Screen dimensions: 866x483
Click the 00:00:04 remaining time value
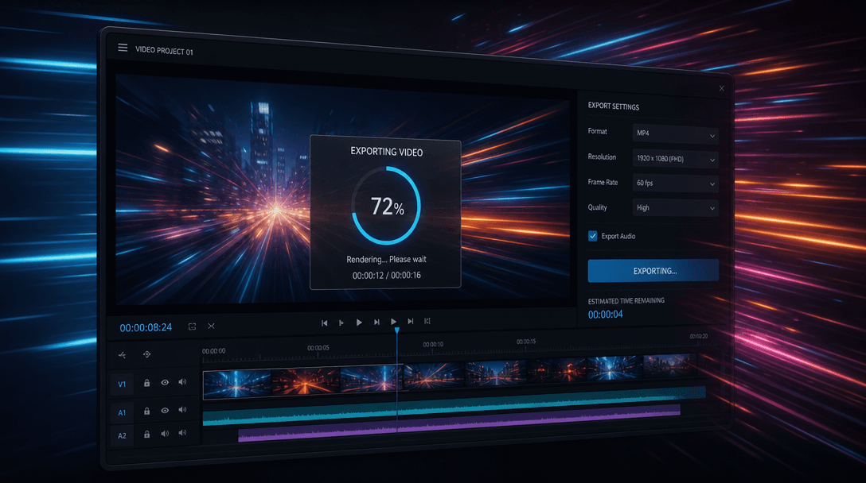605,315
